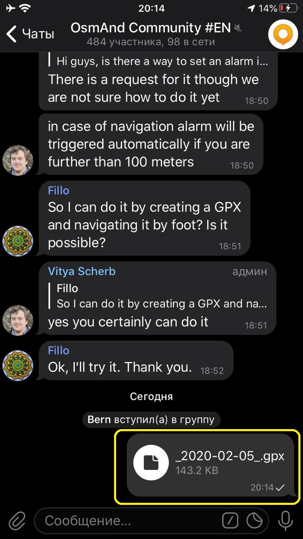Tap the 'Ok, I'll try it' message
This screenshot has height=539, width=303.
120,367
